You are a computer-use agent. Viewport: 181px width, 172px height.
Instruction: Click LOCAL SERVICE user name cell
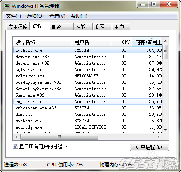click(x=90, y=127)
